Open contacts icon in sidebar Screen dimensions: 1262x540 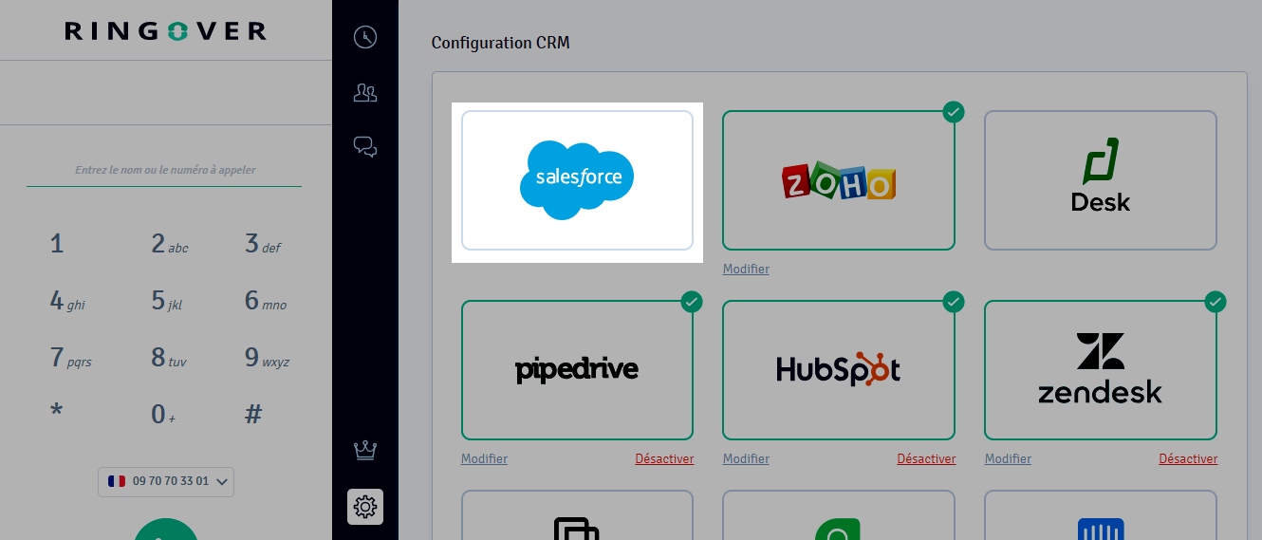[x=365, y=92]
